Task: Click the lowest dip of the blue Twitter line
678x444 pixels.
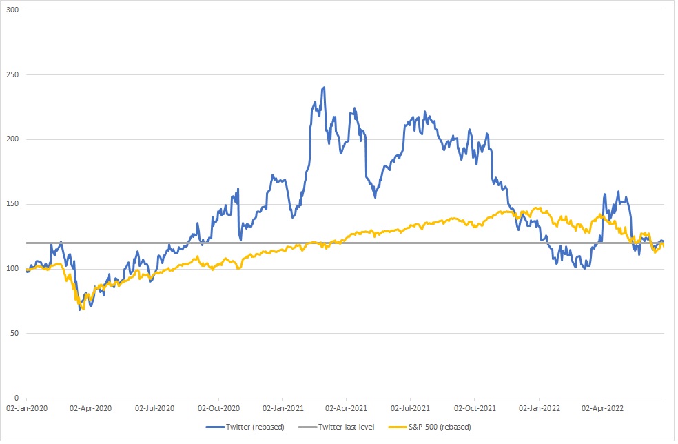Action: tap(80, 310)
